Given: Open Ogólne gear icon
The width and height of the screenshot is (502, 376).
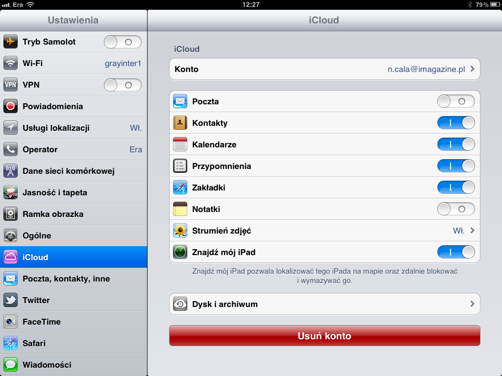Looking at the screenshot, I should pyautogui.click(x=11, y=235).
